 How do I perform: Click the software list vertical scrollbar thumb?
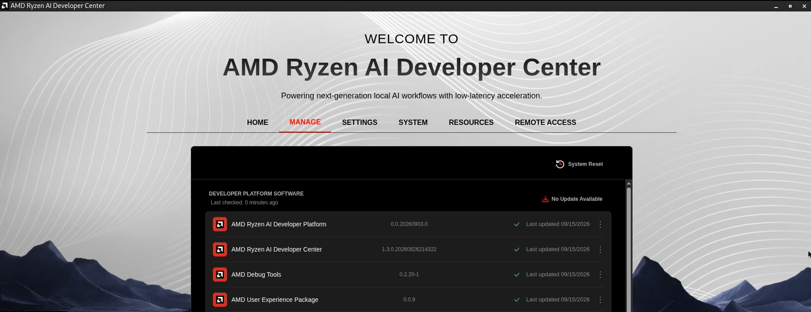[629, 249]
